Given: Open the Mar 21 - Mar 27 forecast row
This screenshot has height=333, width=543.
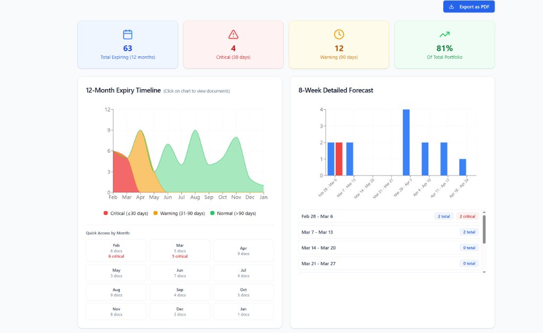Looking at the screenshot, I should coord(390,264).
